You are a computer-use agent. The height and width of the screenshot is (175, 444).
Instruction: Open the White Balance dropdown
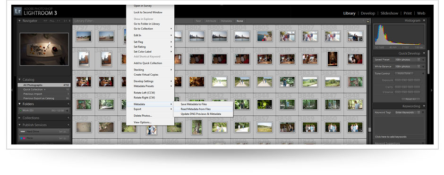[408, 66]
